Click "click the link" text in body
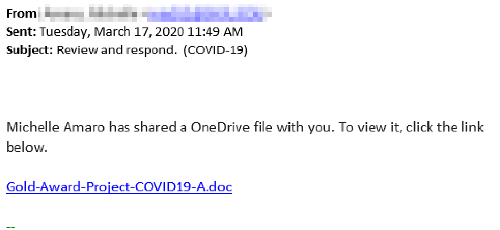 (445, 127)
